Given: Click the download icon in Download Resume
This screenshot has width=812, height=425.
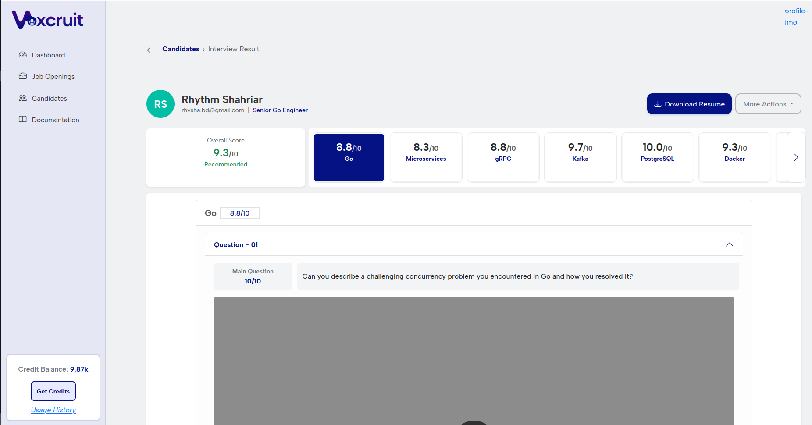Looking at the screenshot, I should tap(658, 104).
